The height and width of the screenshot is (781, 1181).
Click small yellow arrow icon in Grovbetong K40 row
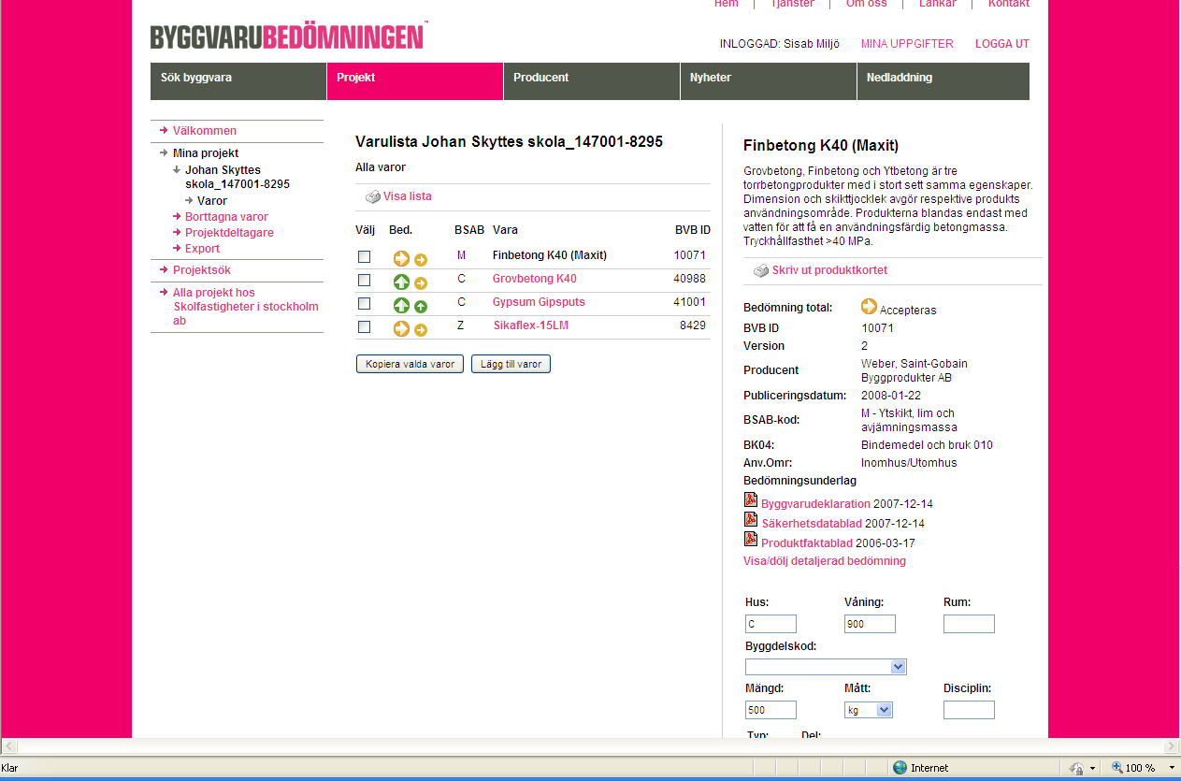(421, 282)
